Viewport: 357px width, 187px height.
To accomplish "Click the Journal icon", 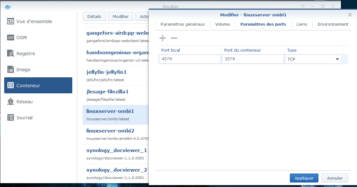I will tap(11, 117).
